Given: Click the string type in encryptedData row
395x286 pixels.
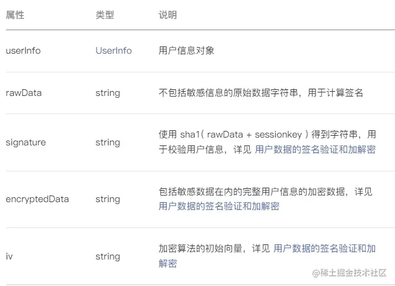Looking at the screenshot, I should [108, 199].
